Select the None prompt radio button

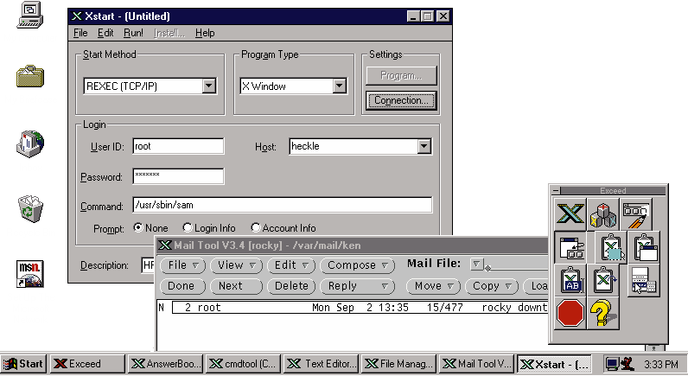tap(138, 227)
